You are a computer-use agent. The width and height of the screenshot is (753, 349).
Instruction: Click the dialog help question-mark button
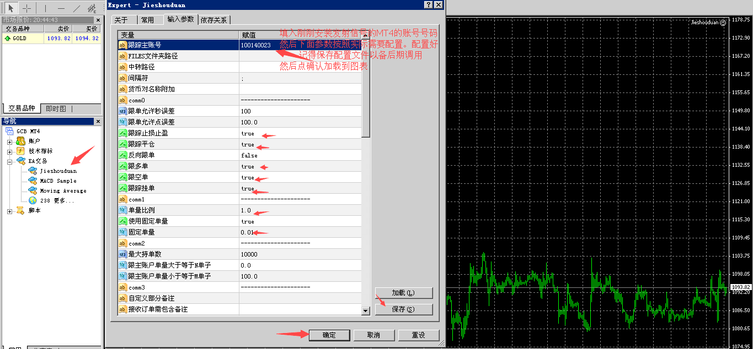click(429, 5)
